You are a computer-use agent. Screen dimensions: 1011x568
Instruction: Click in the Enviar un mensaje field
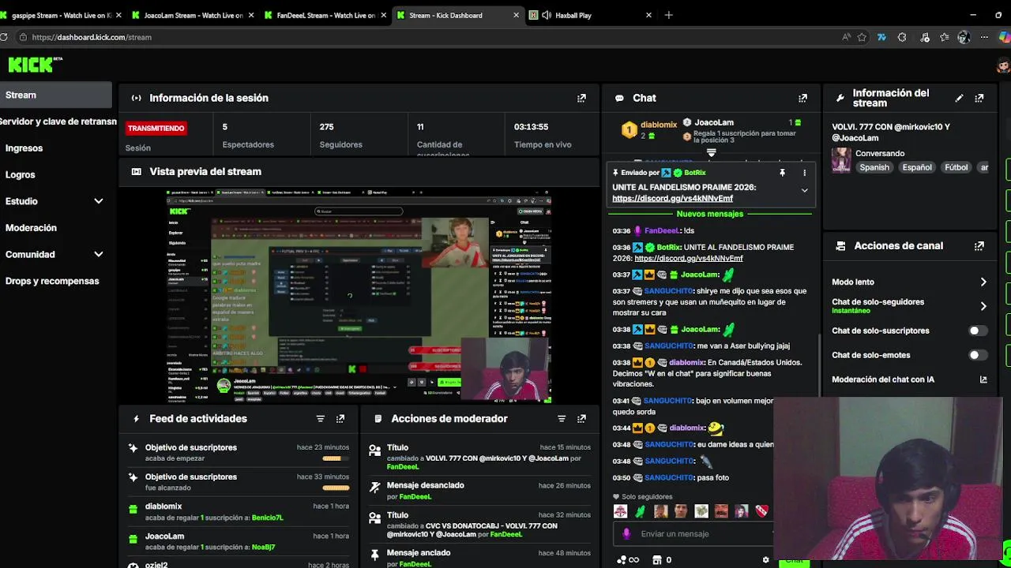click(695, 534)
